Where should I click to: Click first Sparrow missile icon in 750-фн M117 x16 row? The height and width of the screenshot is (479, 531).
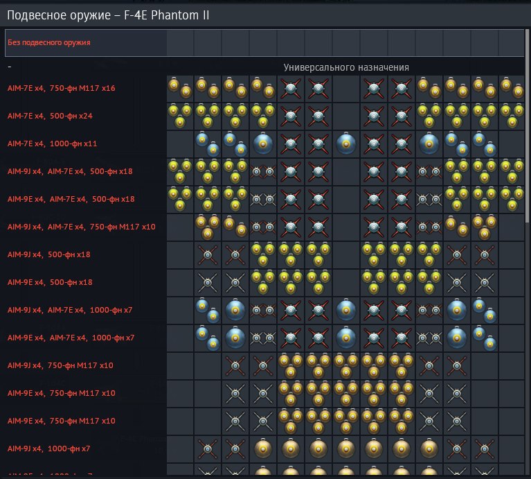tap(291, 89)
